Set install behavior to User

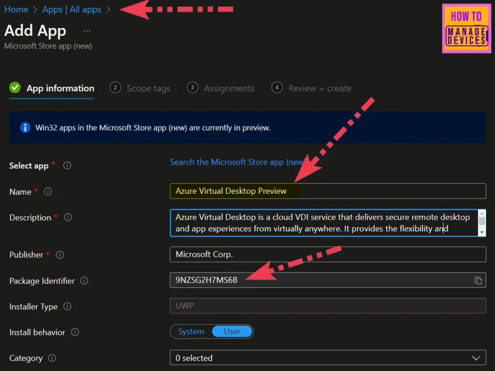coord(232,331)
